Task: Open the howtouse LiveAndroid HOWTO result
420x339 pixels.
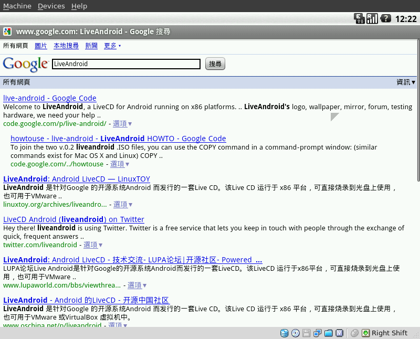Action: 118,139
